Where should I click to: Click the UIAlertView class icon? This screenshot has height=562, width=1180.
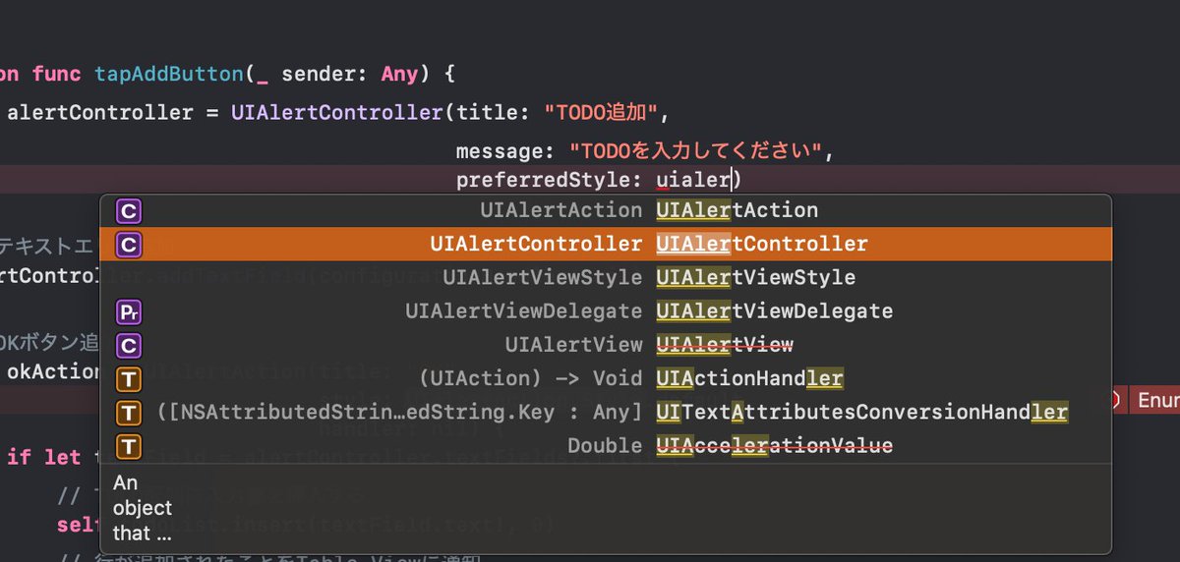(129, 346)
